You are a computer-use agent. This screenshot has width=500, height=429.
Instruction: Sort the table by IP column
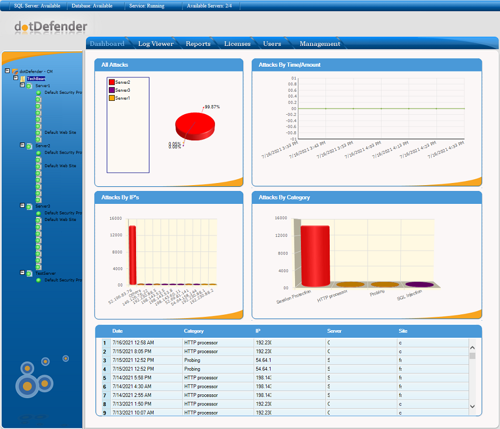pos(258,331)
